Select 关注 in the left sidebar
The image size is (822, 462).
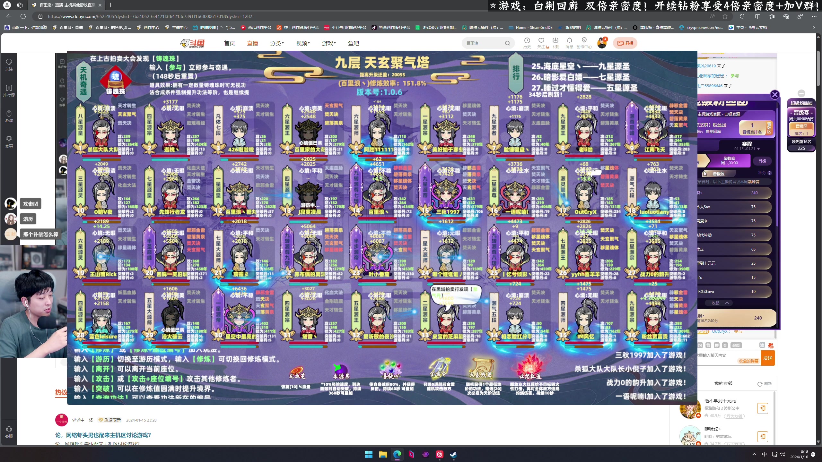(9, 64)
